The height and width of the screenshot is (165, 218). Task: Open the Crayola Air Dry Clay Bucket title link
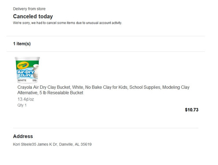click(103, 90)
